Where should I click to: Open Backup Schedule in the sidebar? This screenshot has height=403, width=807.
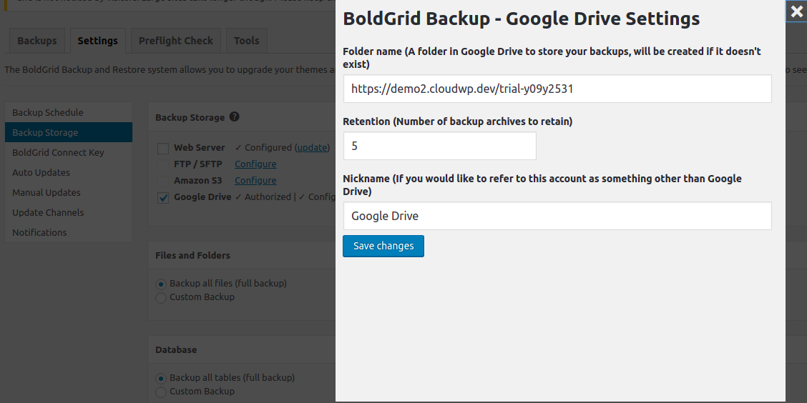48,112
